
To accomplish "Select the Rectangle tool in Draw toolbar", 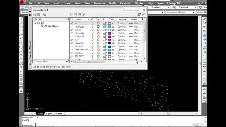I will tap(21, 35).
